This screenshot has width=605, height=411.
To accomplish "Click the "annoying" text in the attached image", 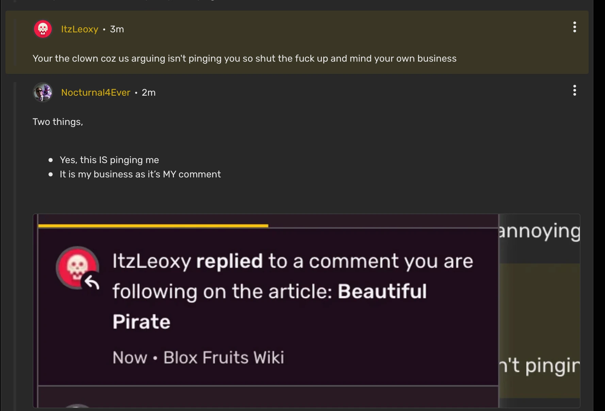I will click(x=539, y=232).
